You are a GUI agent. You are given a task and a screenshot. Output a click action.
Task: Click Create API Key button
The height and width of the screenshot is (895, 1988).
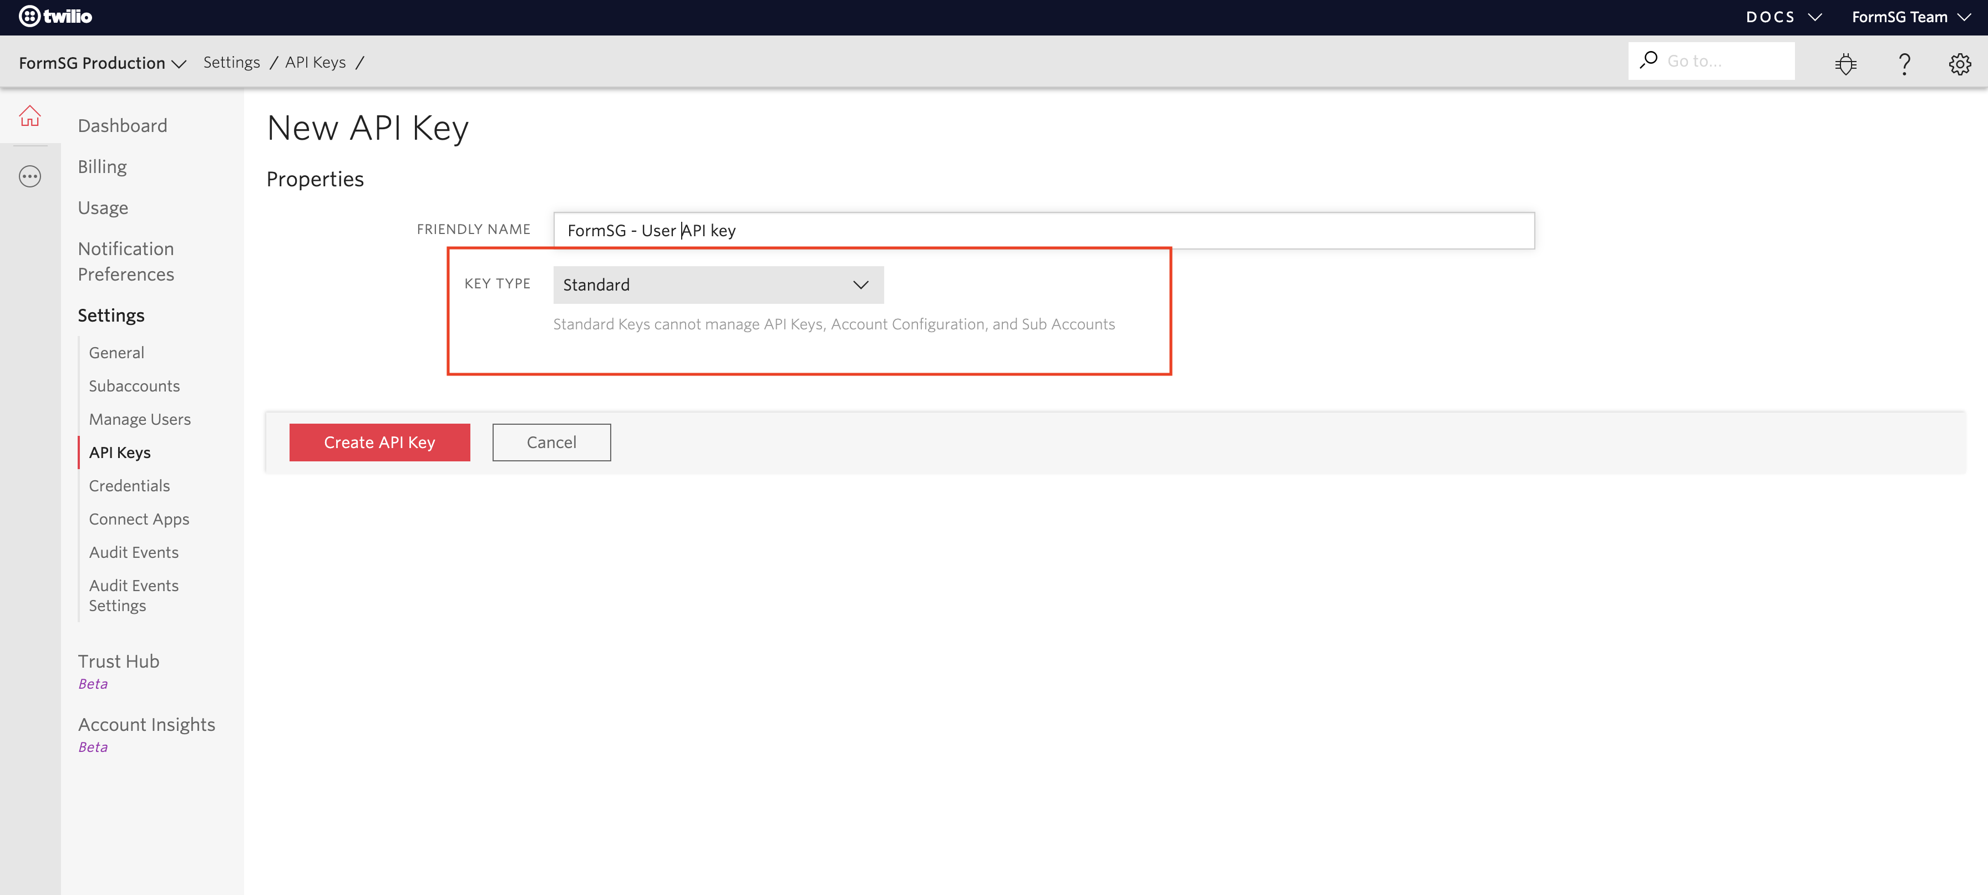click(x=380, y=442)
